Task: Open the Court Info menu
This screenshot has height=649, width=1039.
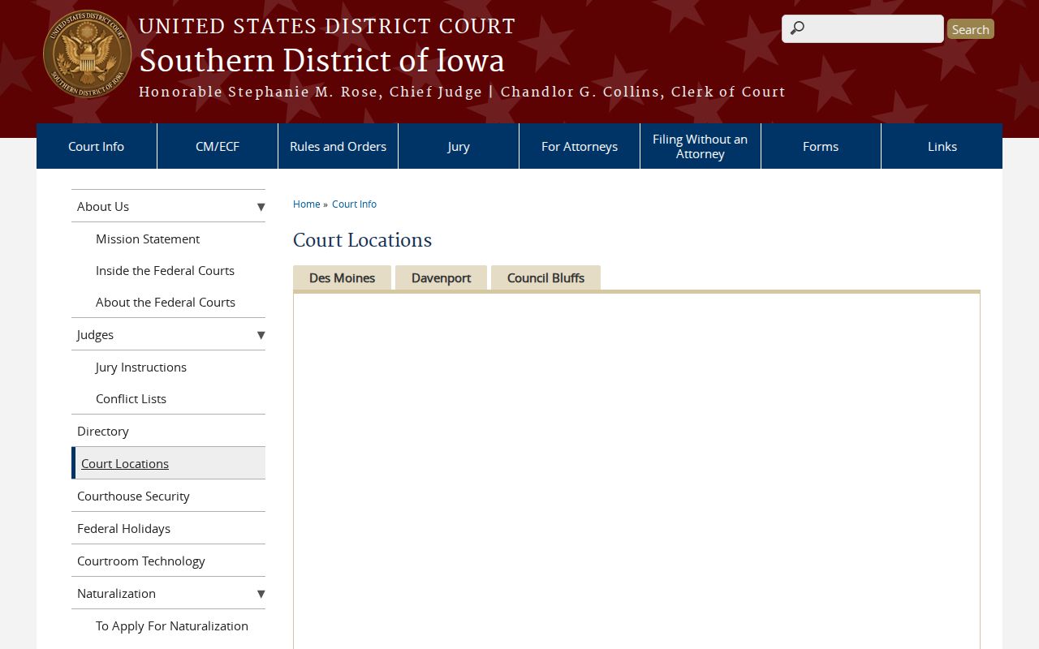Action: click(x=97, y=146)
